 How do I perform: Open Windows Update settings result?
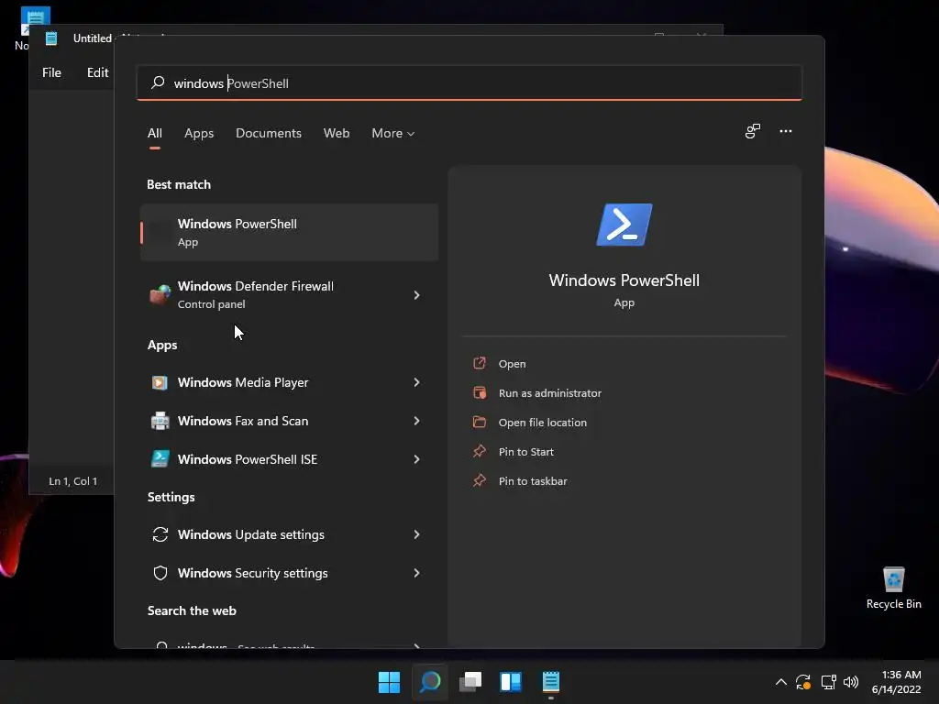click(x=289, y=534)
